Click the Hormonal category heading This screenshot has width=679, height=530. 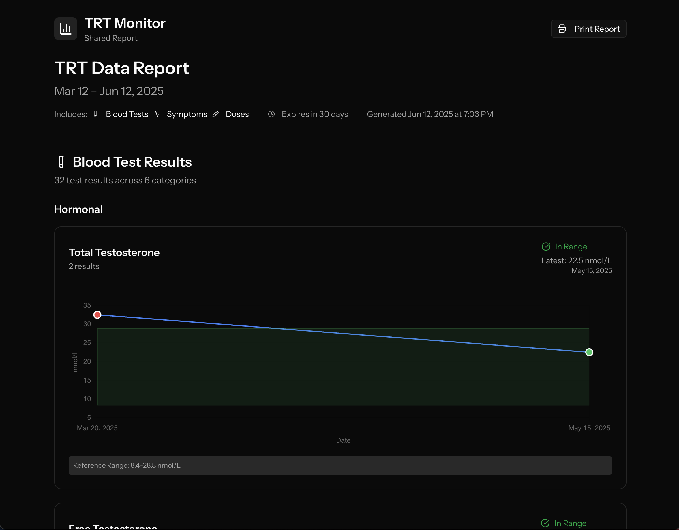coord(78,209)
